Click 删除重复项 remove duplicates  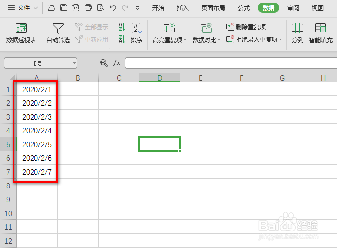point(246,27)
